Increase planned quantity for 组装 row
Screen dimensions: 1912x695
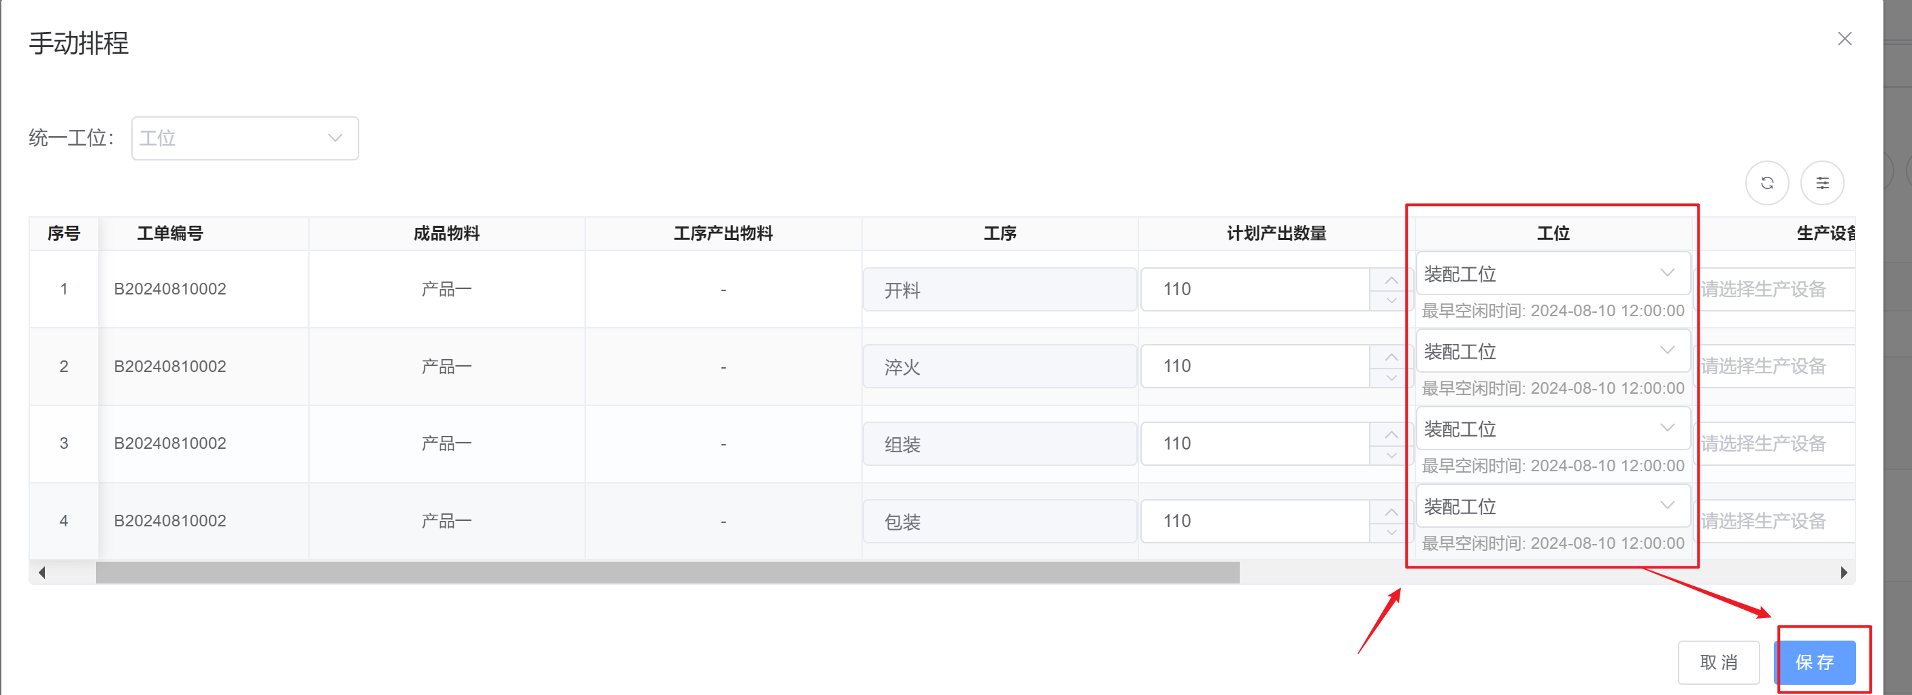(x=1390, y=434)
